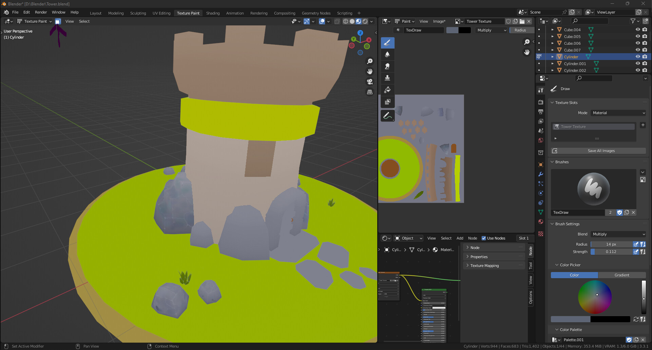
Task: Open the Render menu
Action: coord(41,12)
